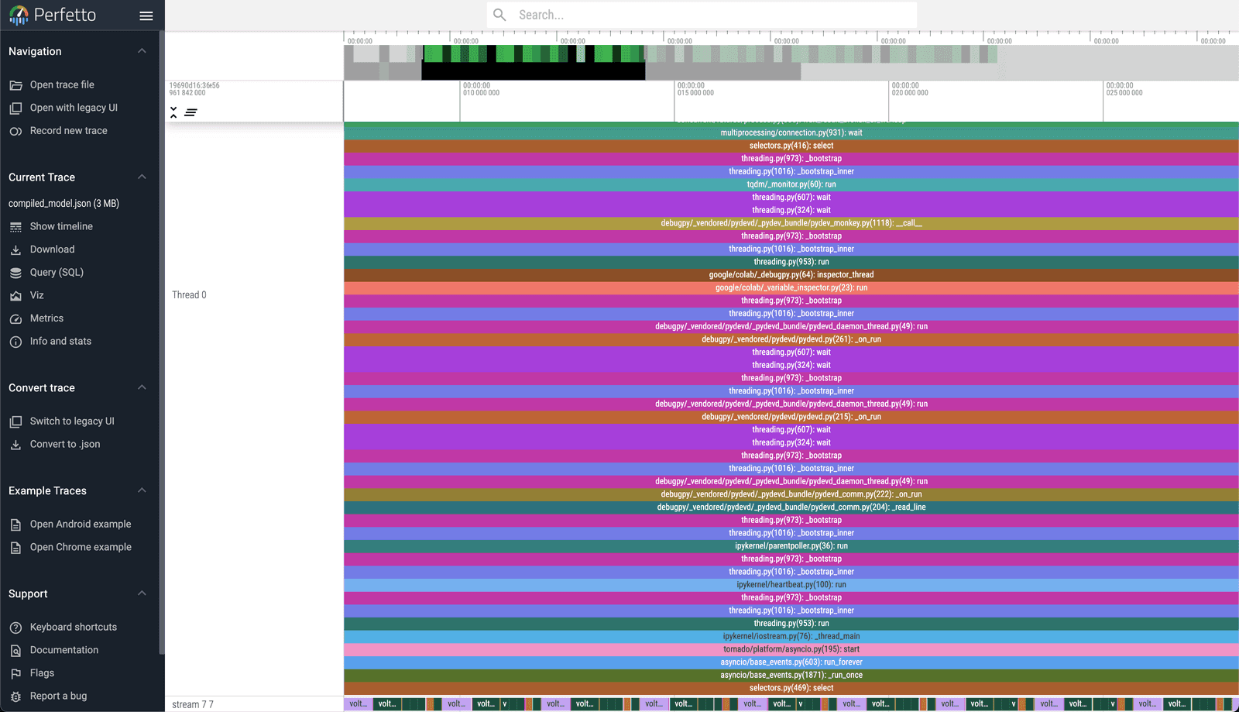Click Open trace file folder icon
The image size is (1239, 712).
15,85
